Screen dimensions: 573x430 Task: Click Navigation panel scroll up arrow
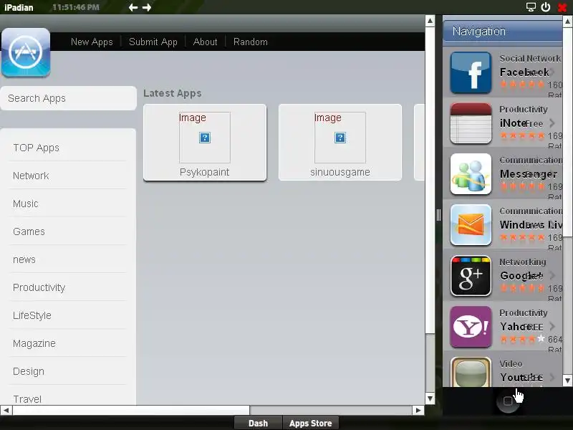(x=567, y=21)
